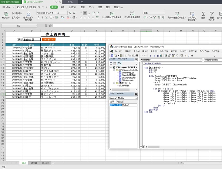Viewport: 222px width, 169px height.
Task: Open the Name Box J22 dropdown
Action: point(36,26)
